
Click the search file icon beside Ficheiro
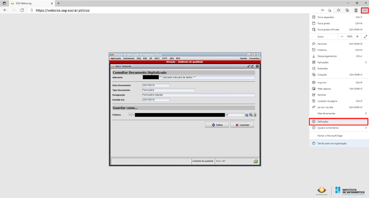[x=251, y=115]
